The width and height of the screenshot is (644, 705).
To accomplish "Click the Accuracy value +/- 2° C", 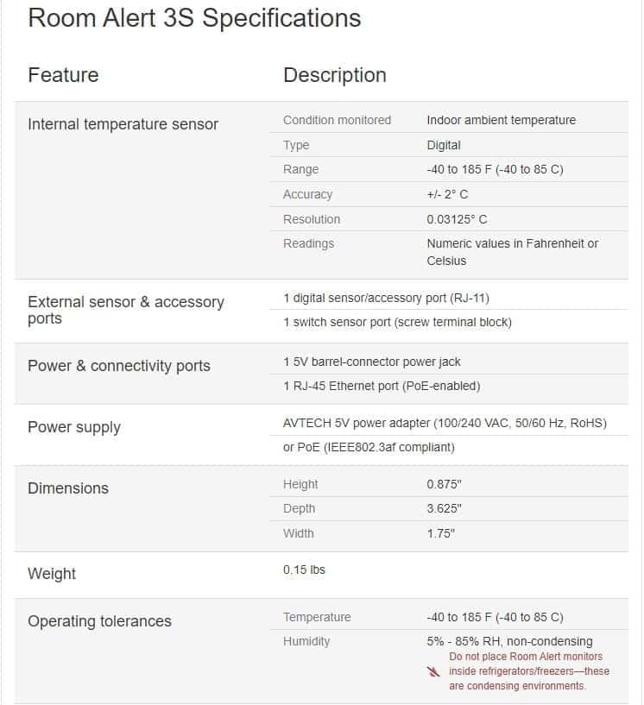I will [447, 194].
